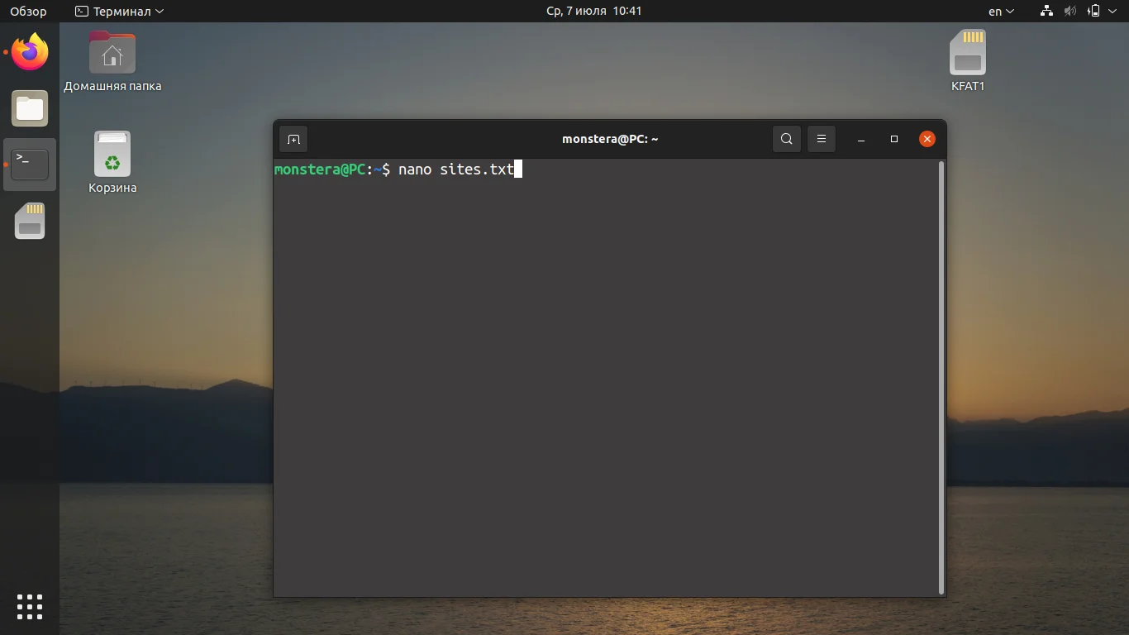
Task: Open the SD card dock icon
Action: click(x=30, y=221)
